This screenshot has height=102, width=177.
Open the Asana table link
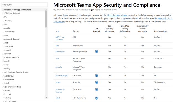[58, 82]
